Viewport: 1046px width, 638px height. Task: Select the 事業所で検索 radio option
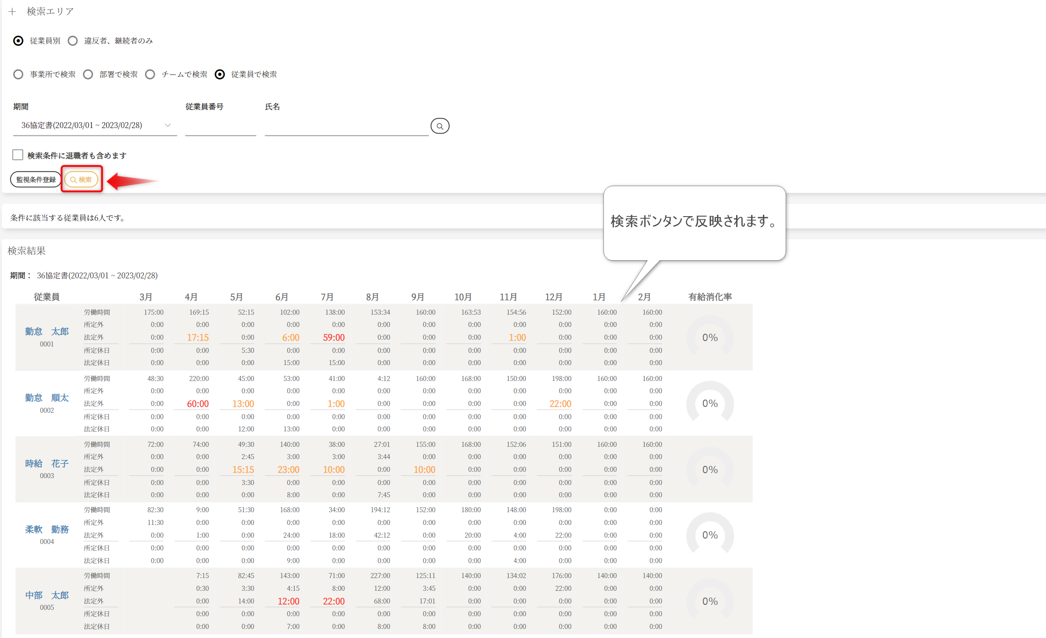(x=18, y=74)
